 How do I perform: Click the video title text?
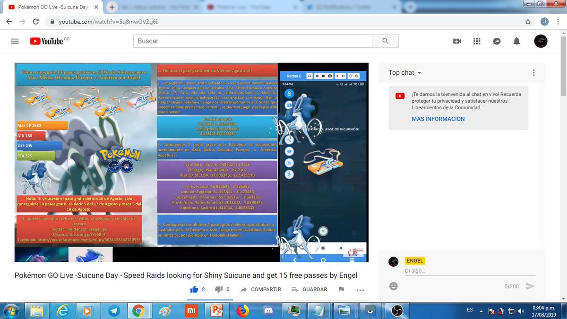[186, 275]
